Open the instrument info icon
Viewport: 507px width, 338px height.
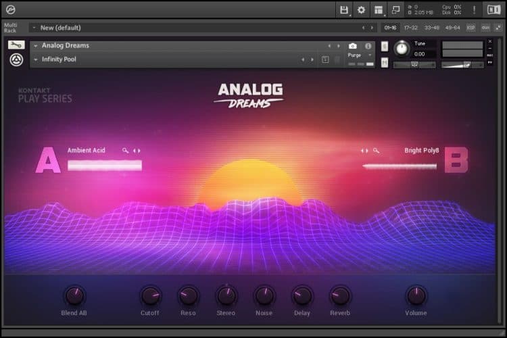368,46
